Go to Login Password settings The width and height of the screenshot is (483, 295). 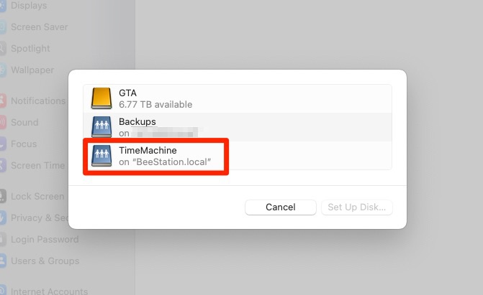point(44,240)
